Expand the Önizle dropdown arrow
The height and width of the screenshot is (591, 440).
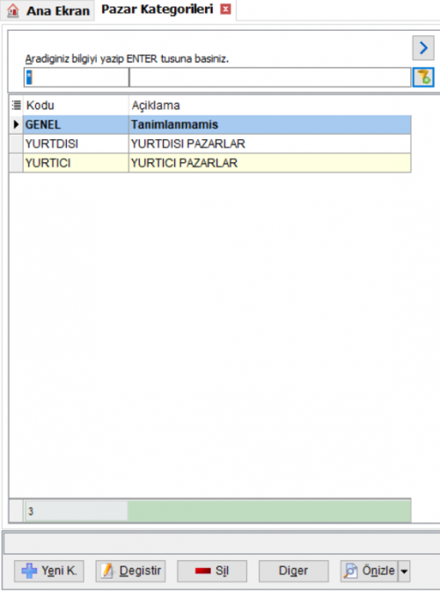(404, 572)
